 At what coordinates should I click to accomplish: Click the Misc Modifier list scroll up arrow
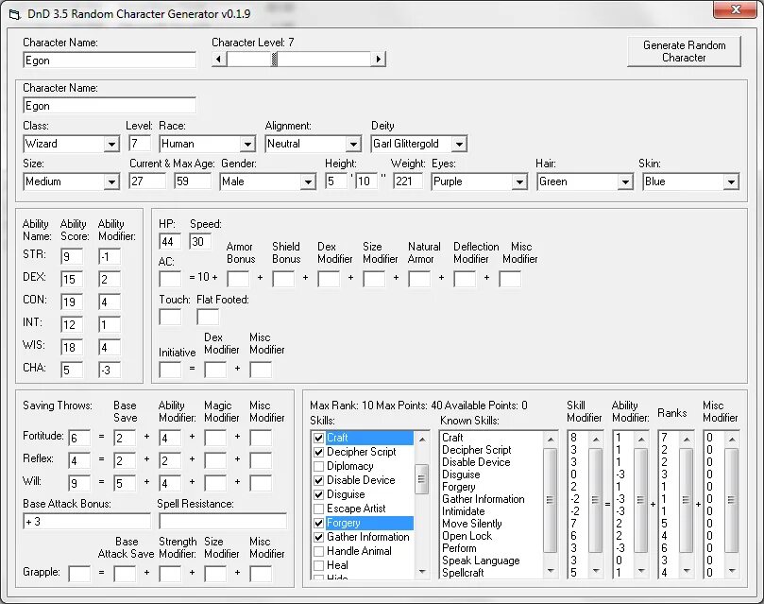coord(731,440)
